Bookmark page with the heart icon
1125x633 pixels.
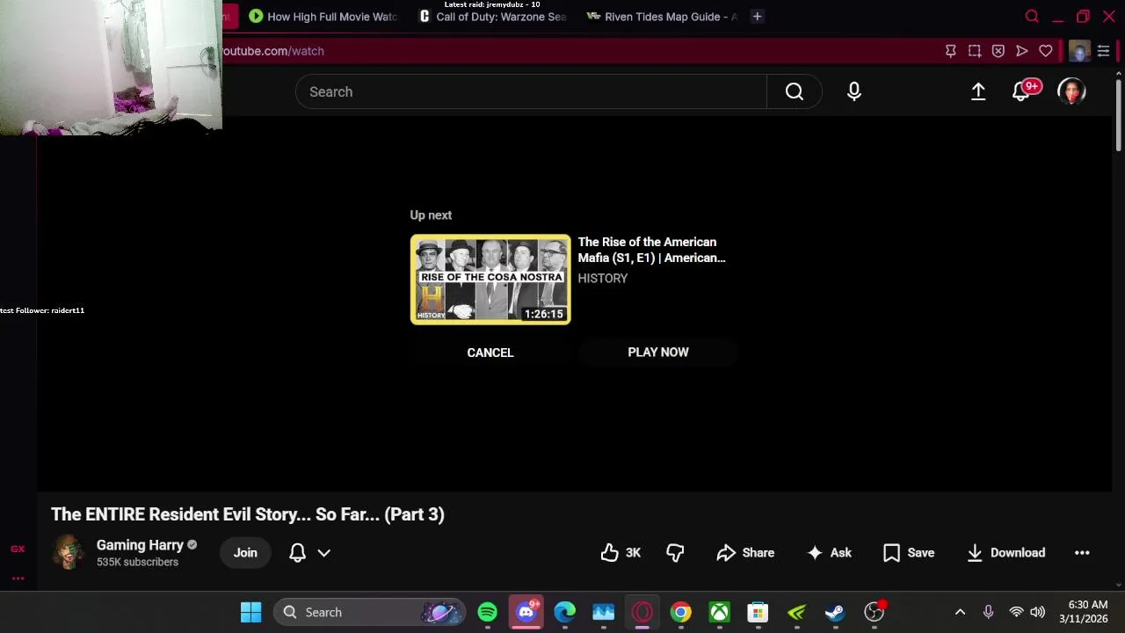click(1046, 51)
